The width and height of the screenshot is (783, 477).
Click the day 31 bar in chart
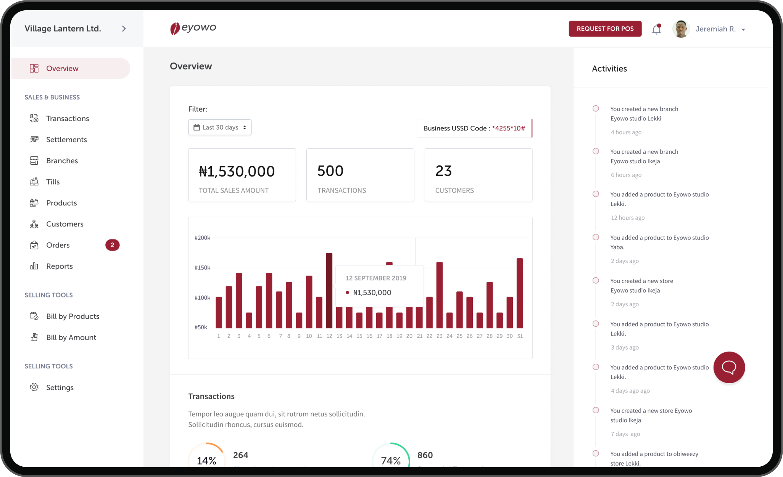coord(520,293)
